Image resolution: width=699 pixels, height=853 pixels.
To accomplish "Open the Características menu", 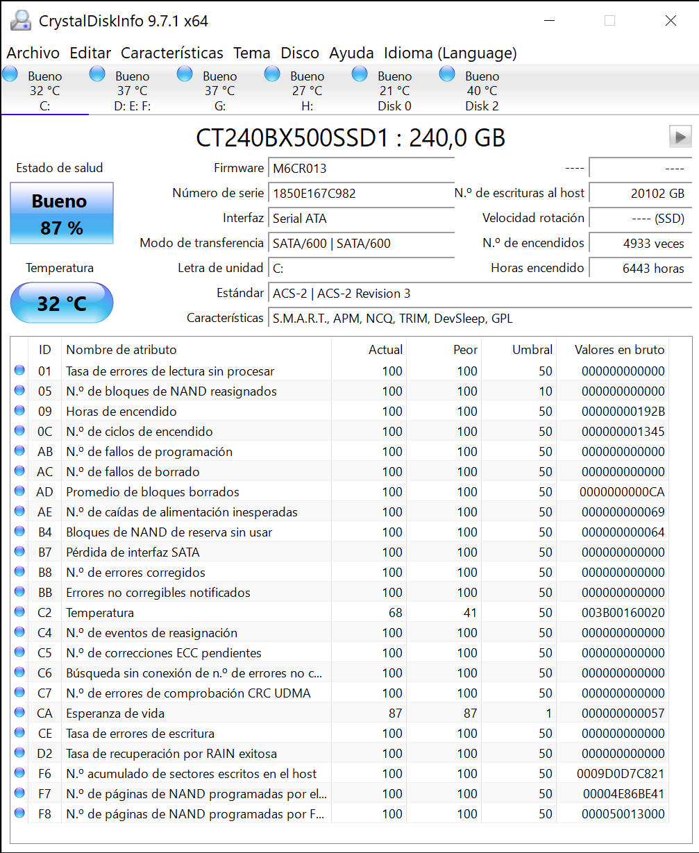I will 171,53.
